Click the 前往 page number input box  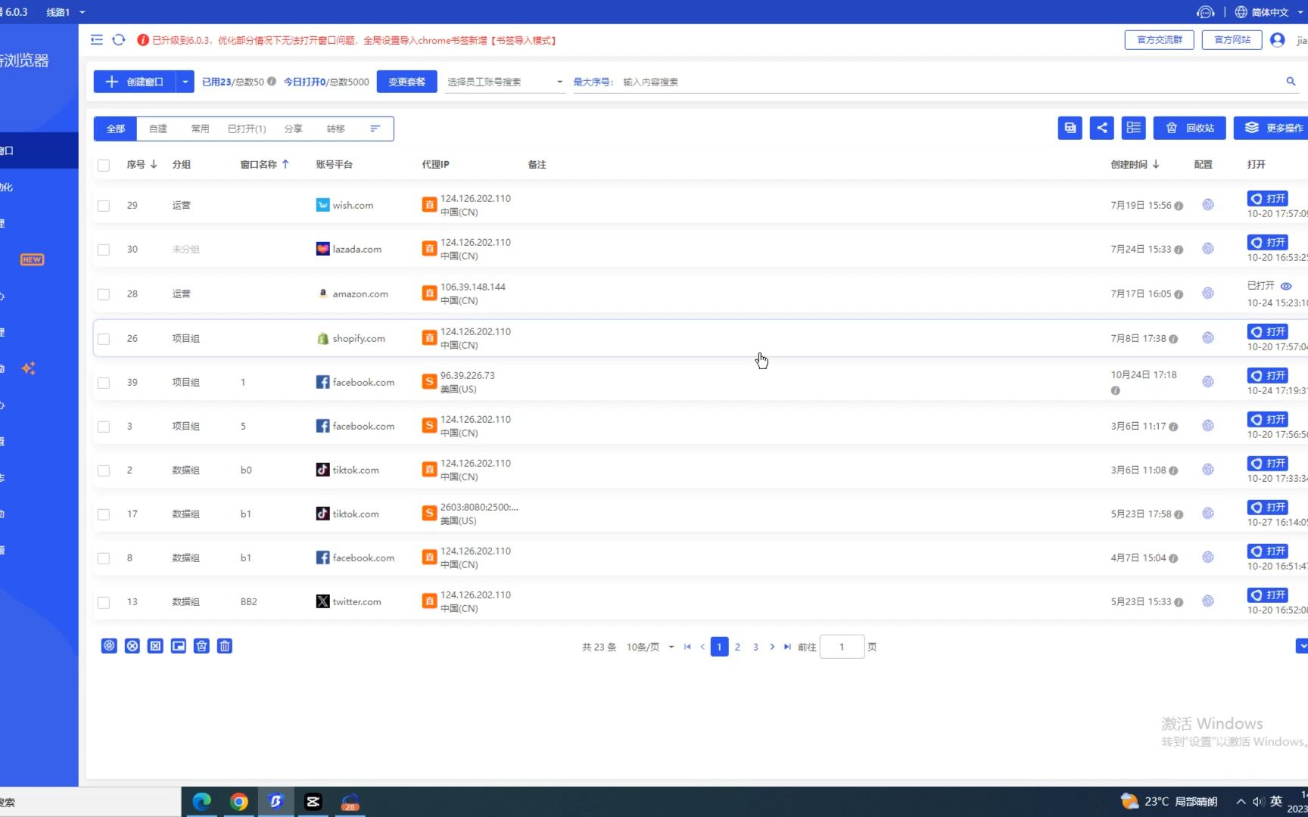click(842, 647)
